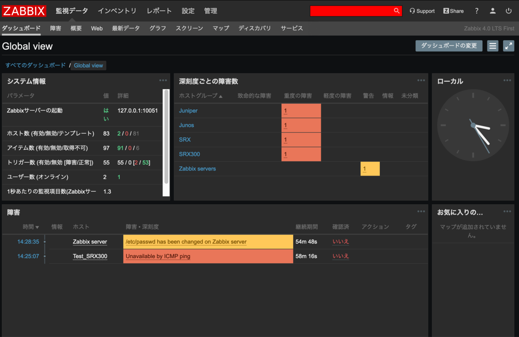This screenshot has height=337, width=519.
Task: Select the ダッシュボード submenu tab
Action: click(21, 28)
